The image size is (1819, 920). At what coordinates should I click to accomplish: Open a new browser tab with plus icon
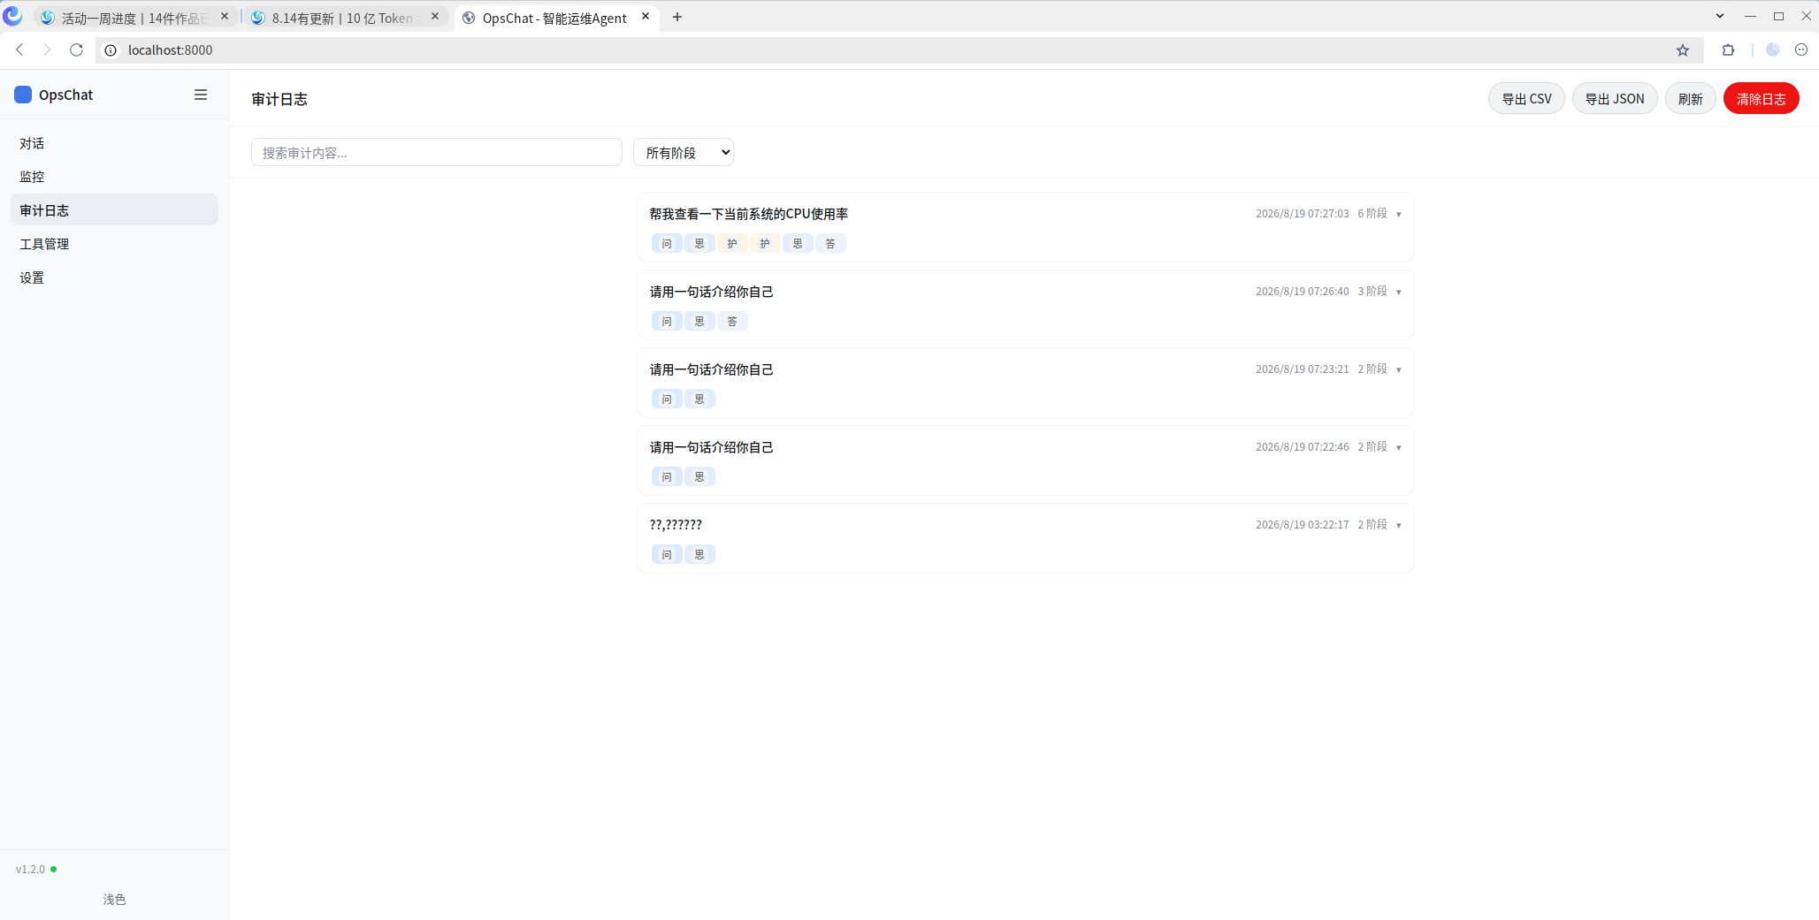coord(677,17)
